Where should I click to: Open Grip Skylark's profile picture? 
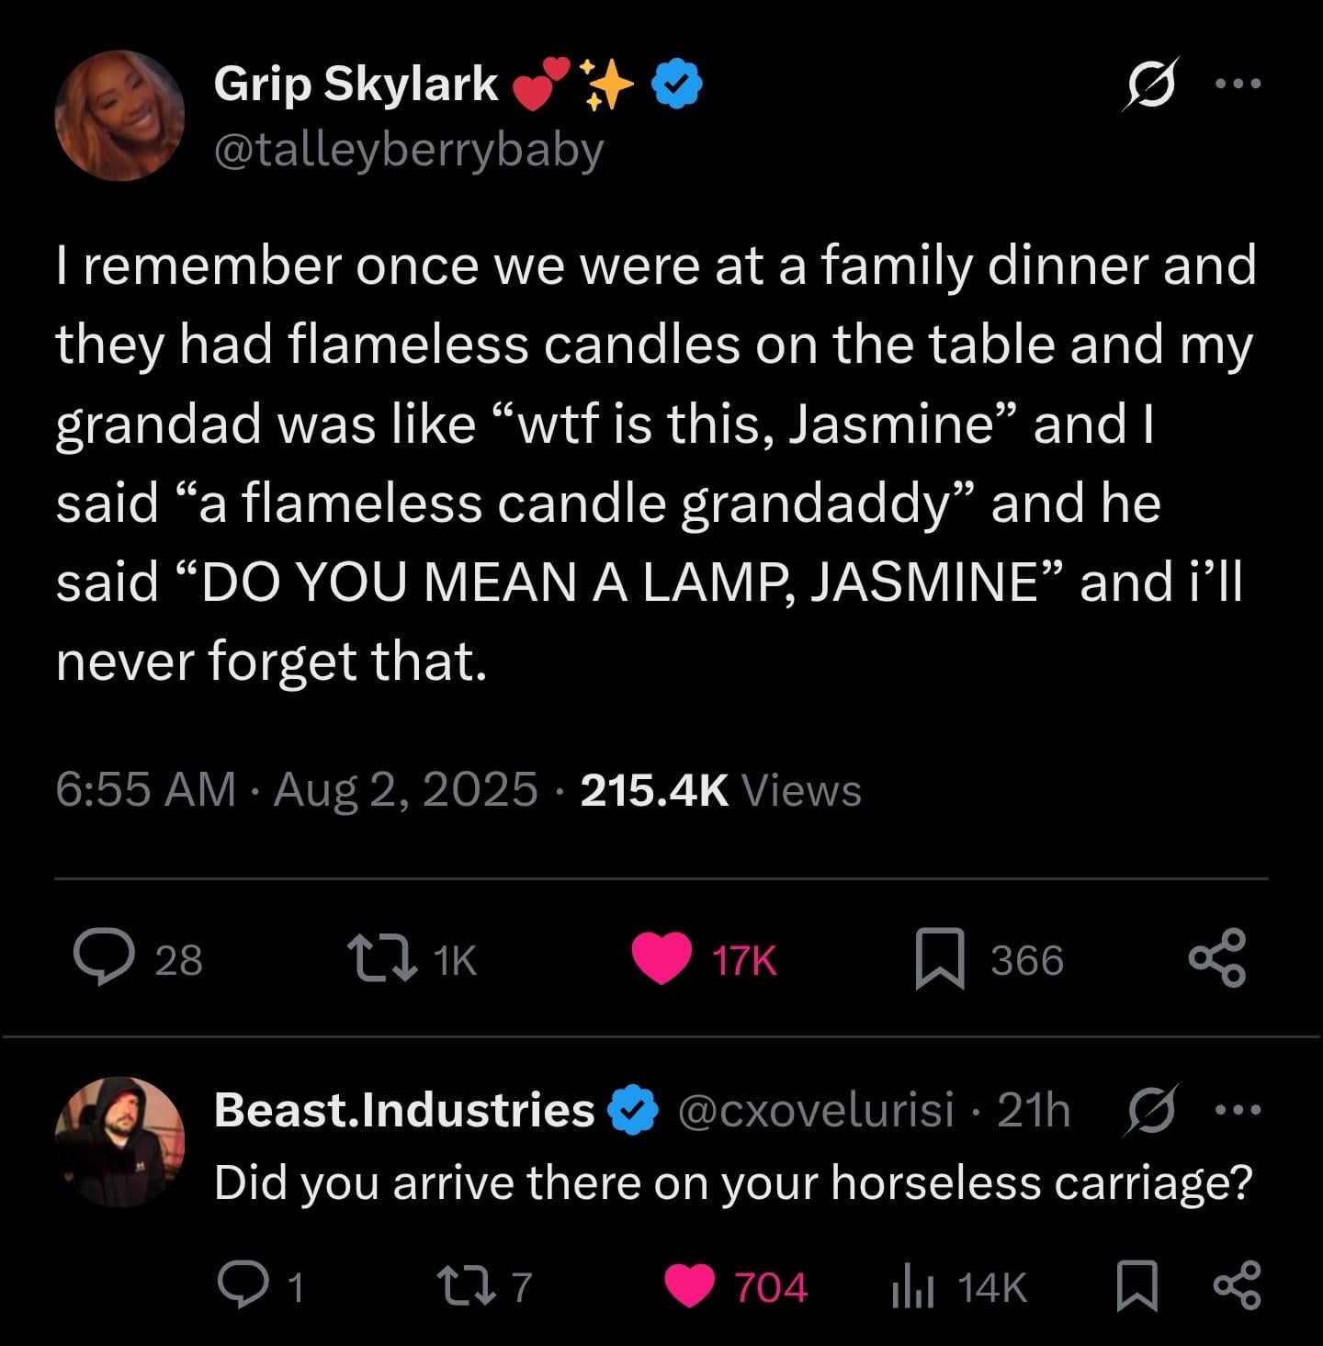[x=119, y=115]
